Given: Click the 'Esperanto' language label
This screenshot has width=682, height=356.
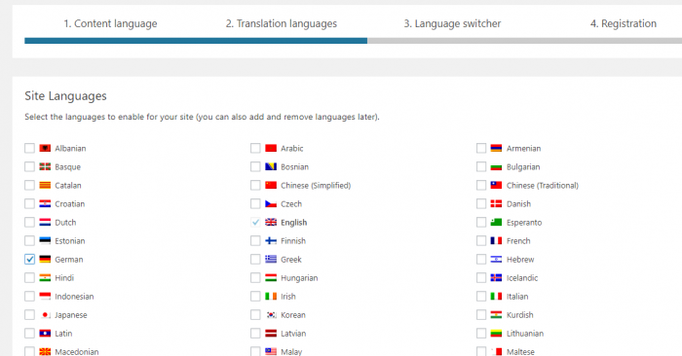Looking at the screenshot, I should pyautogui.click(x=524, y=223).
